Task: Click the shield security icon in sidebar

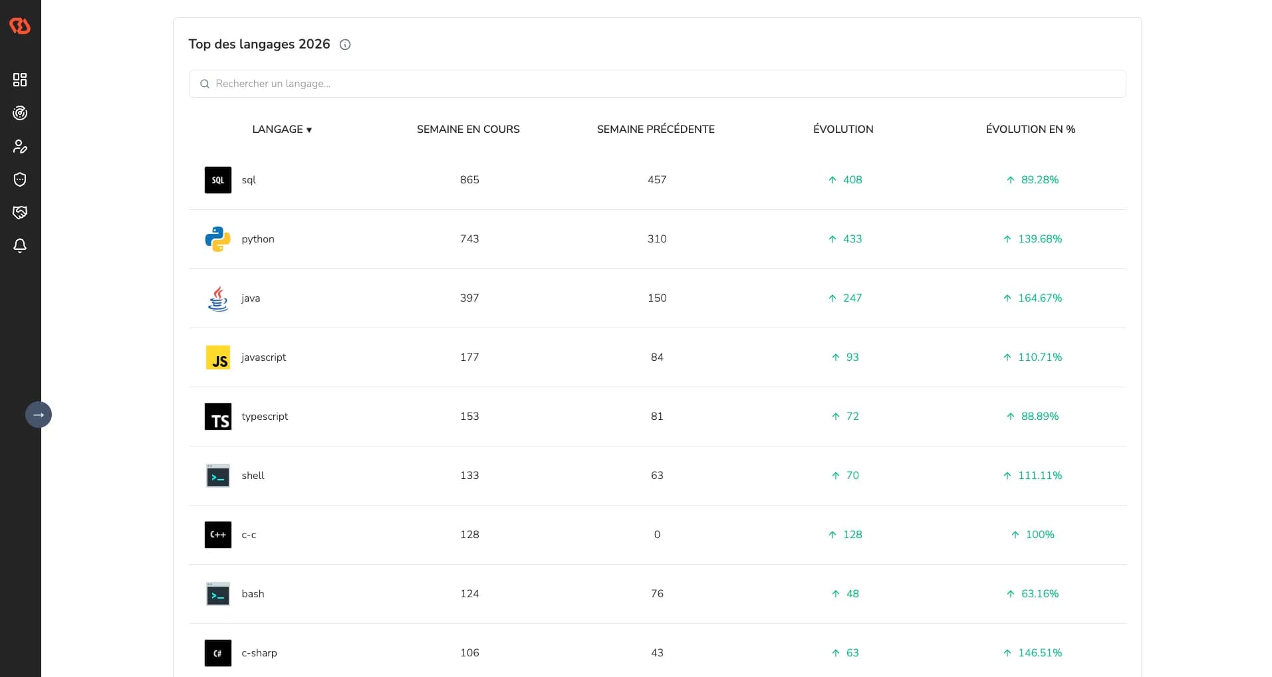Action: pos(20,179)
